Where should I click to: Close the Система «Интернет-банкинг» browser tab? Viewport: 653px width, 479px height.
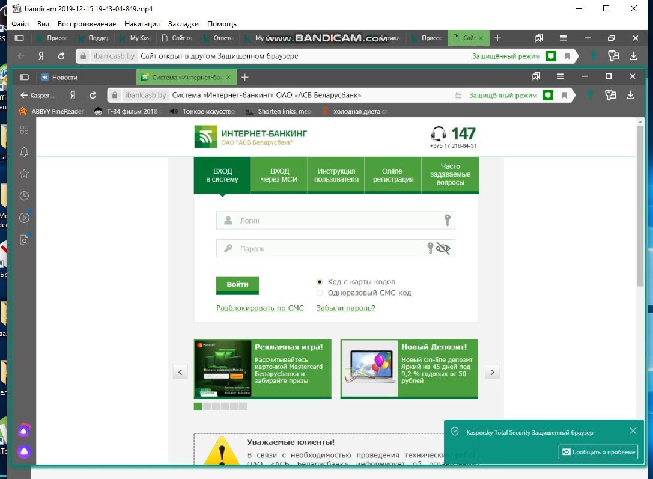click(228, 77)
